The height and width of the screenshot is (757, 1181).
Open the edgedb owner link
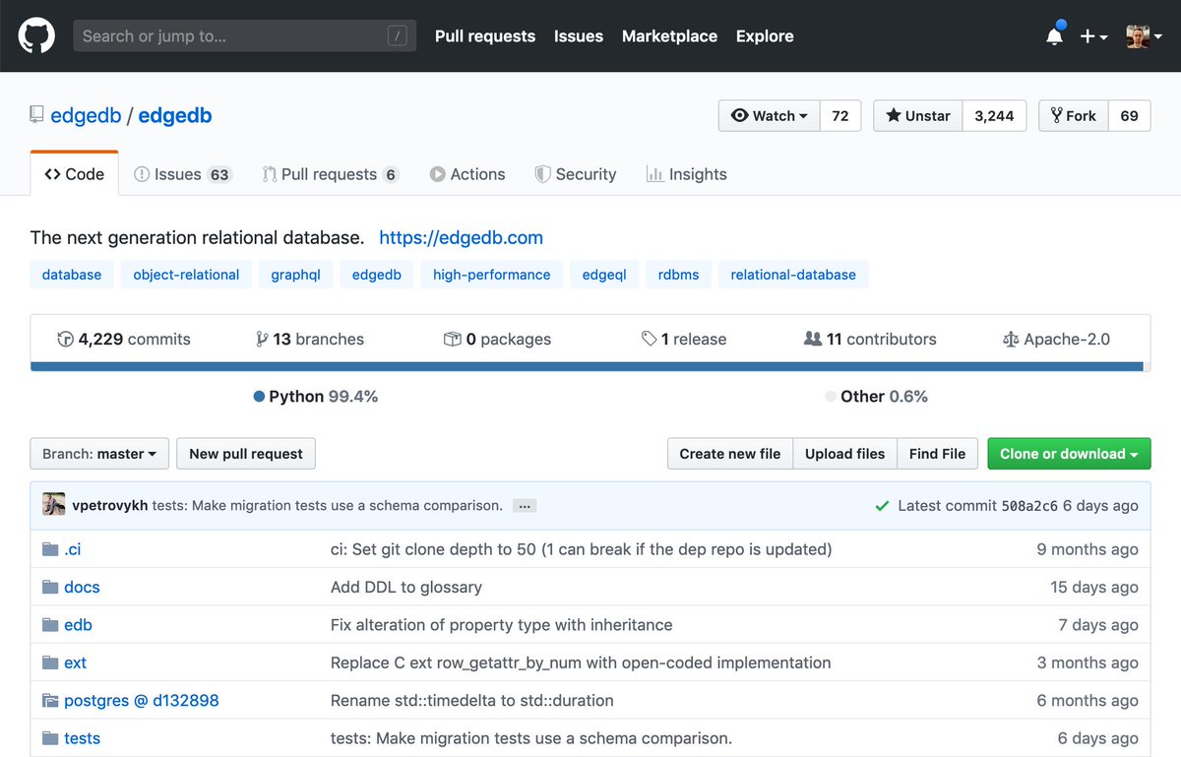[86, 115]
